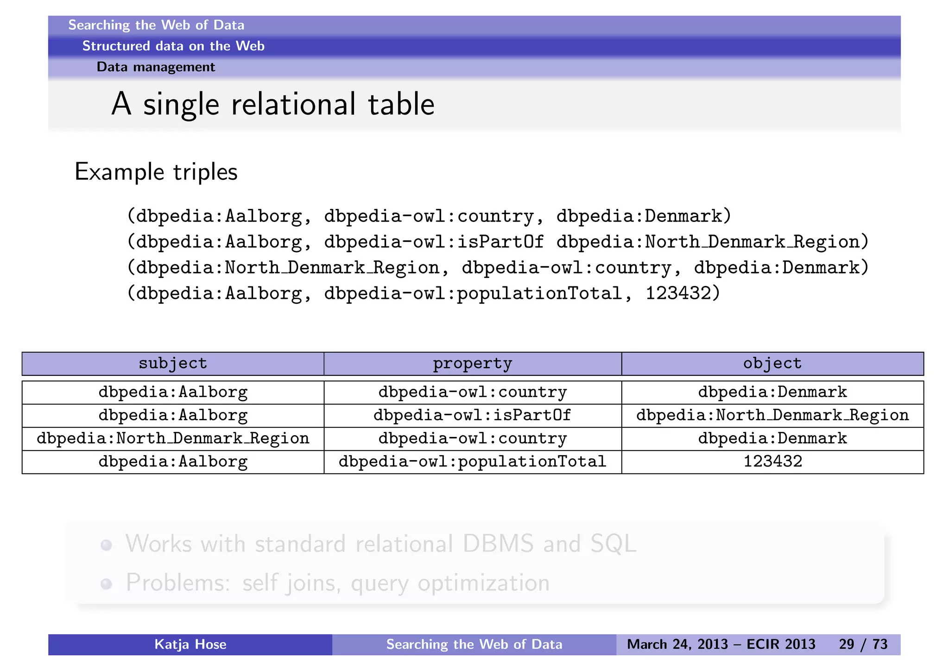The width and height of the screenshot is (949, 671).
Task: Click the 'Searching the Web of Data' header link
Action: (156, 25)
